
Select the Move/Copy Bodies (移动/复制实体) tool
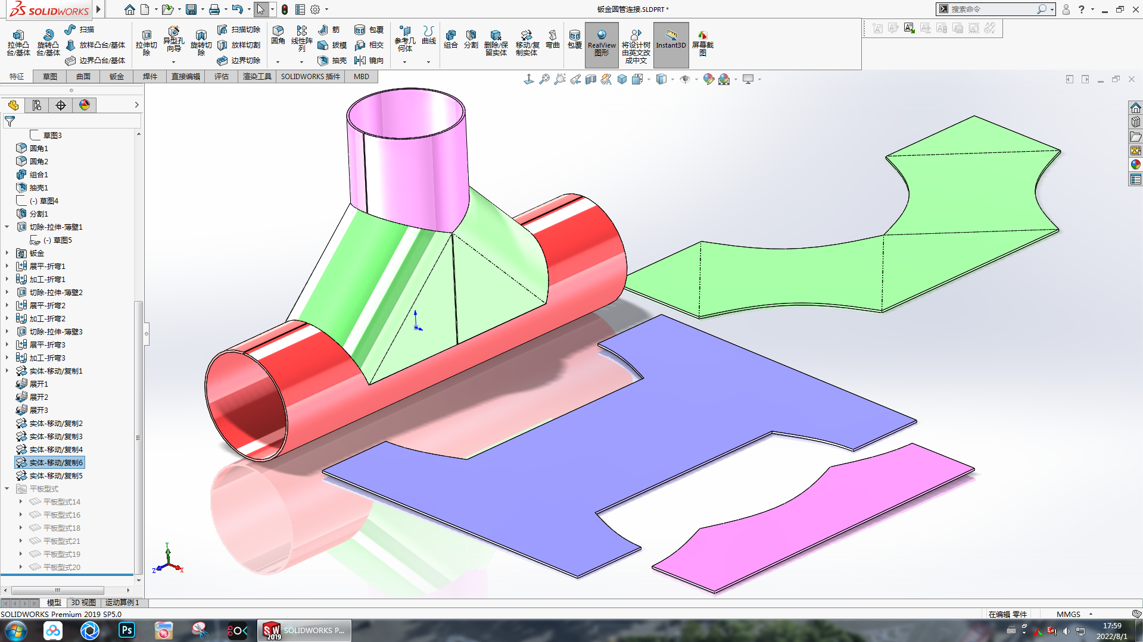pos(527,42)
